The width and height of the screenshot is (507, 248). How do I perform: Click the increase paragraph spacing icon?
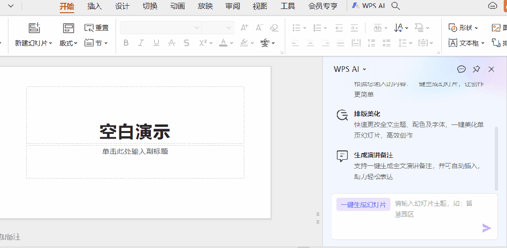372,43
